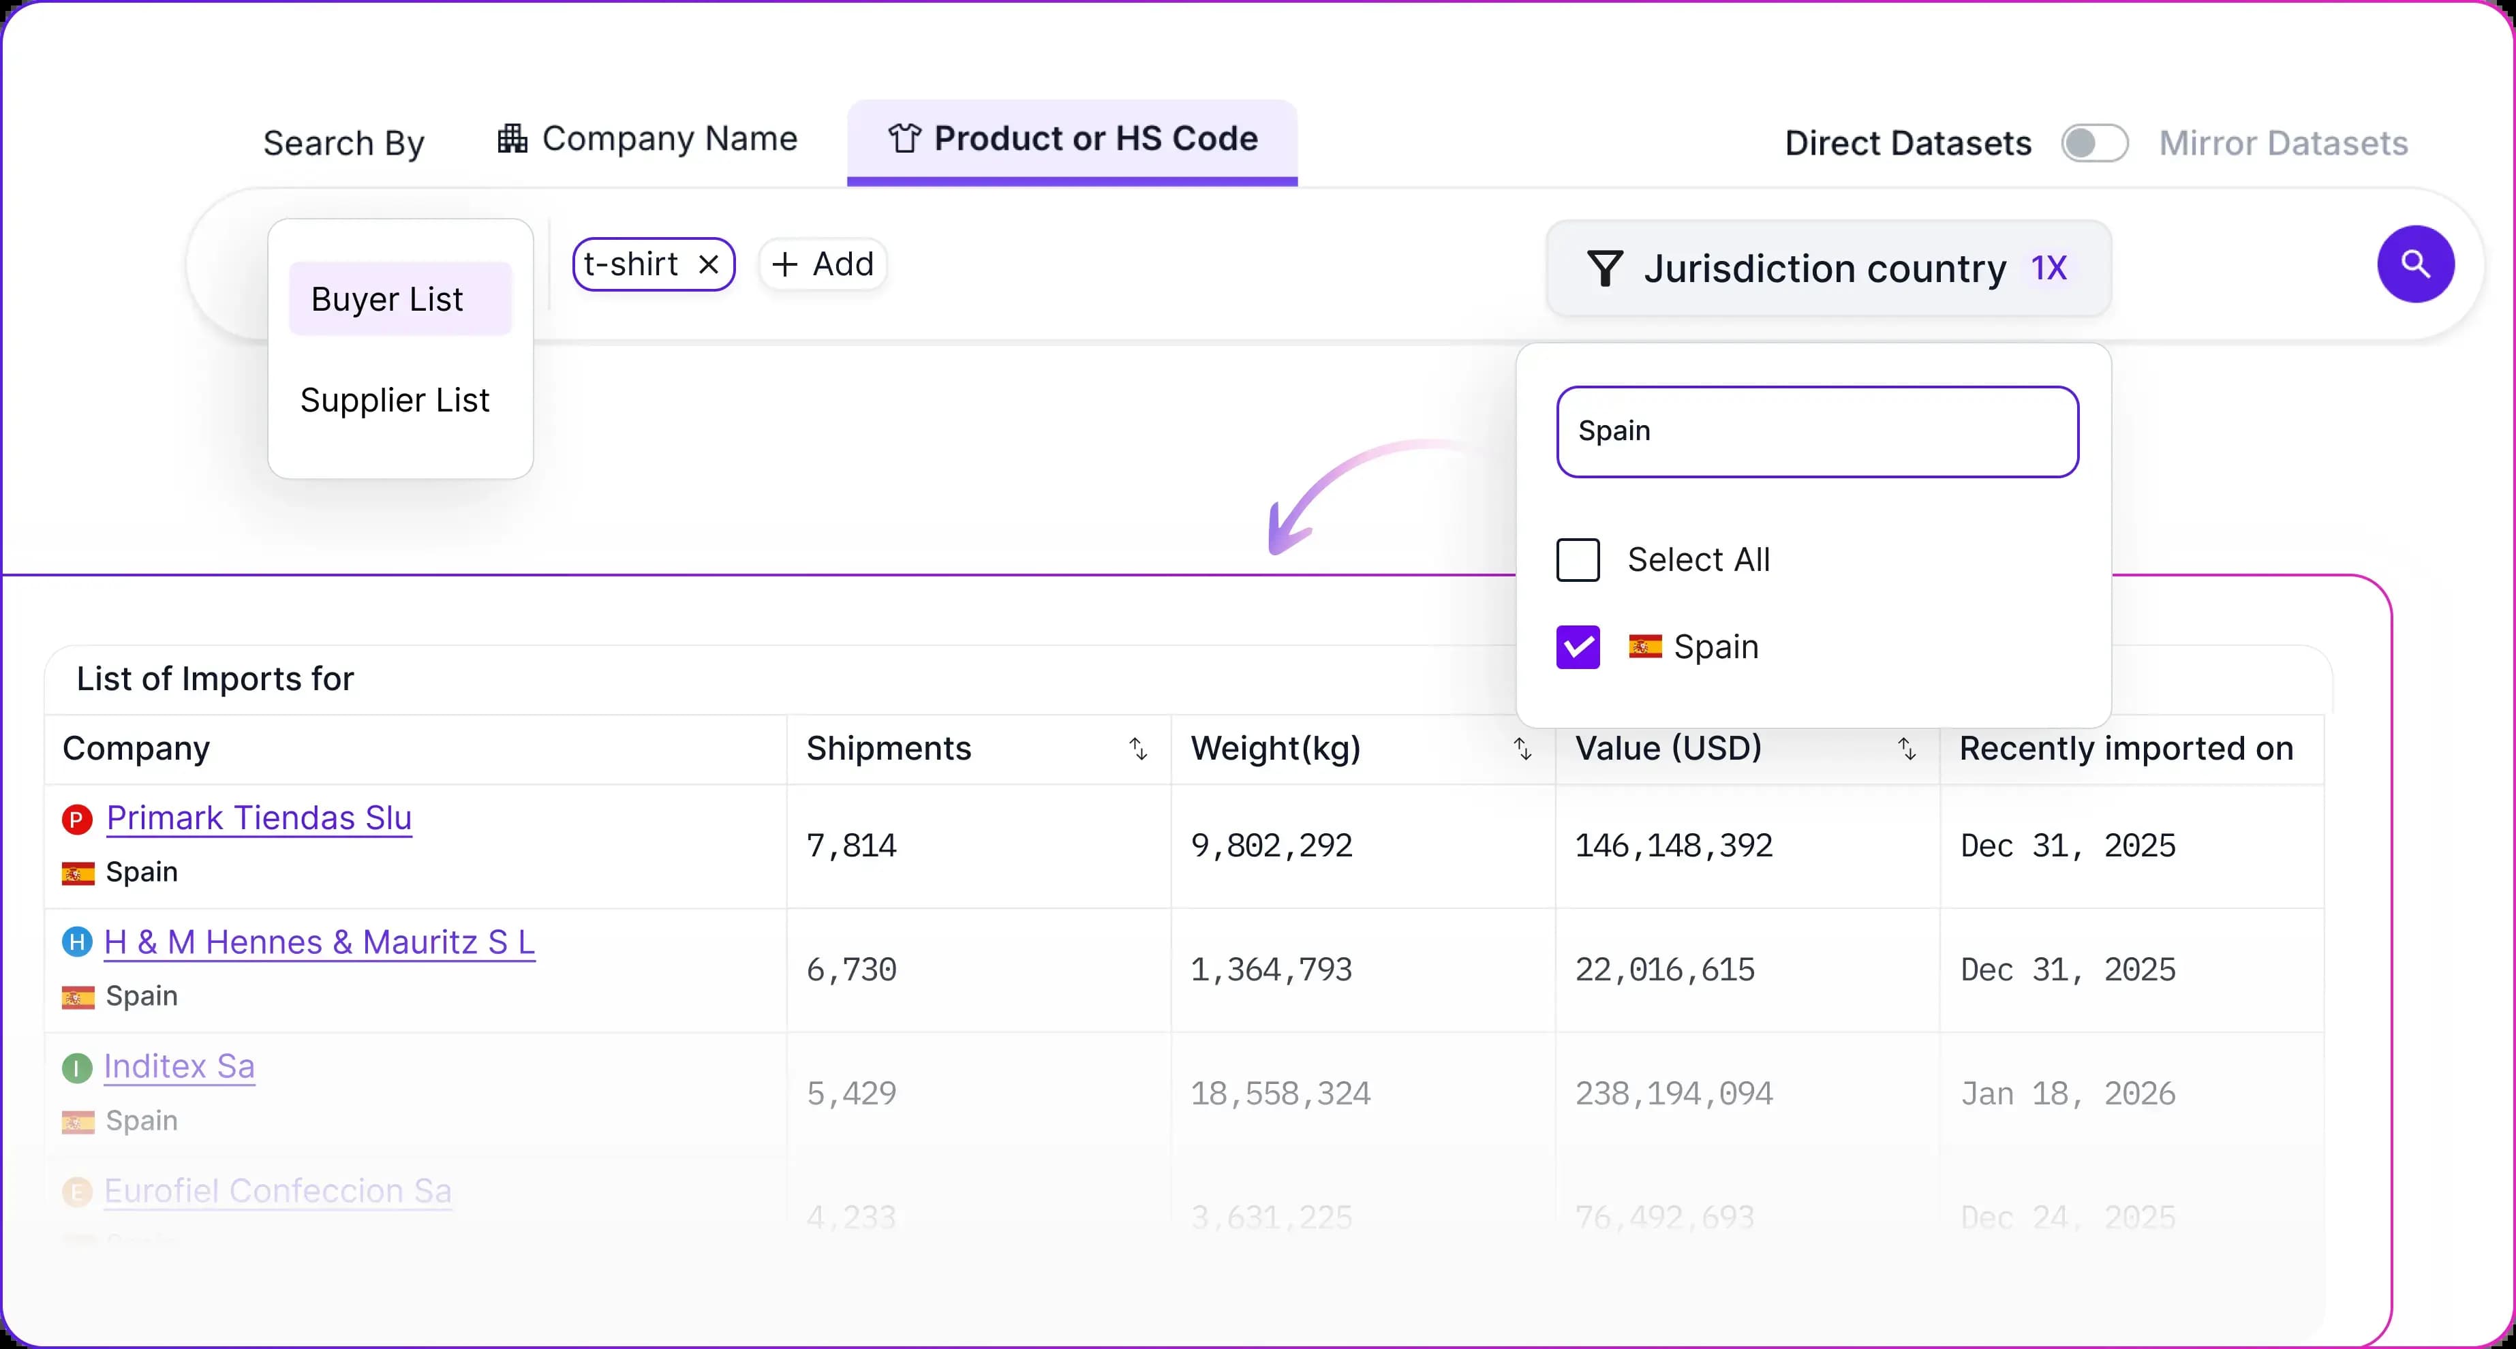2516x1349 pixels.
Task: Sort by Weight(kg) column arrows
Action: pyautogui.click(x=1522, y=749)
